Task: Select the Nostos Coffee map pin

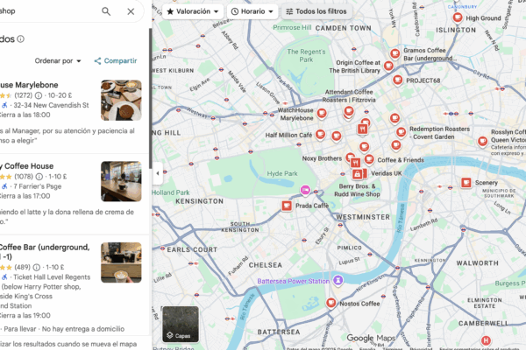Action: [331, 303]
